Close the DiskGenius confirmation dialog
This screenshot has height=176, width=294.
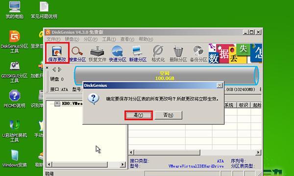pyautogui.click(x=220, y=86)
